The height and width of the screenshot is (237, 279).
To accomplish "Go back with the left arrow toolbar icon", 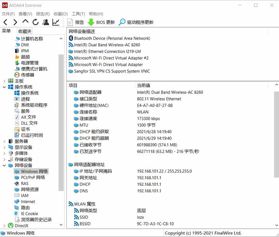I will point(5,22).
